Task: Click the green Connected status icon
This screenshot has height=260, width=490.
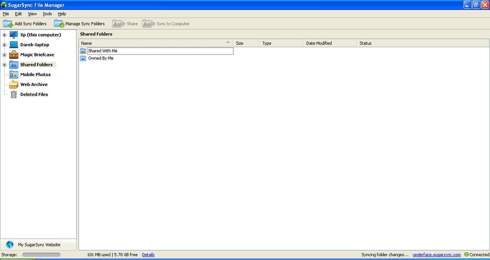Action: click(466, 255)
